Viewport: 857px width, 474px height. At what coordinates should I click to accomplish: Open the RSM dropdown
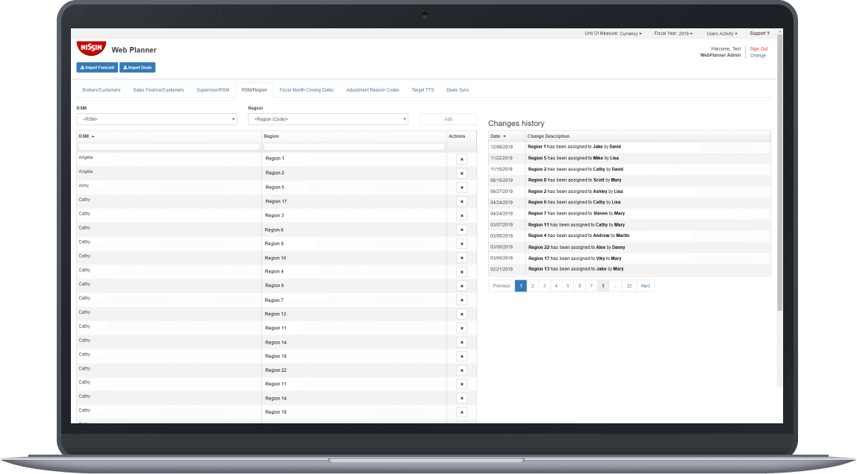(157, 118)
